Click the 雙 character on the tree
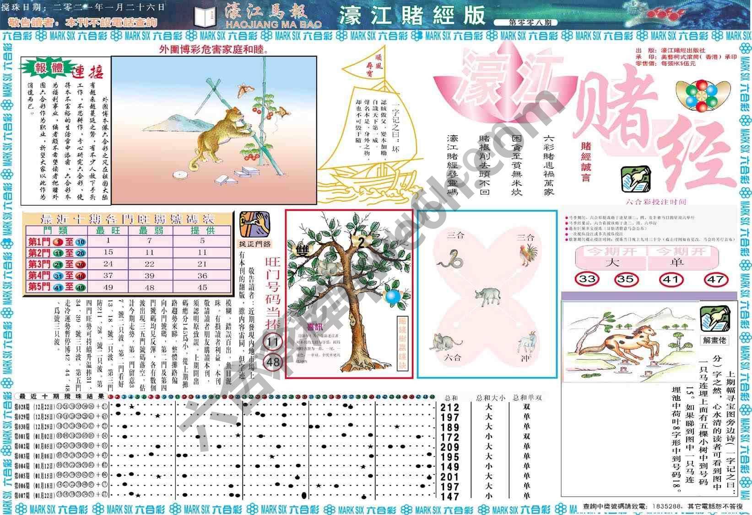Viewport: 752px width, 515px height. (303, 250)
